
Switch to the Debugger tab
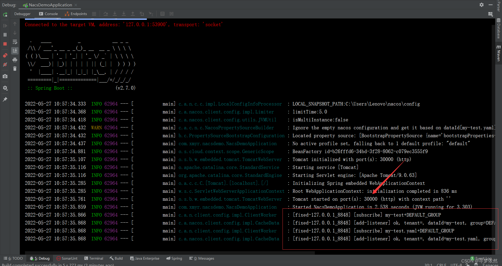coord(22,14)
